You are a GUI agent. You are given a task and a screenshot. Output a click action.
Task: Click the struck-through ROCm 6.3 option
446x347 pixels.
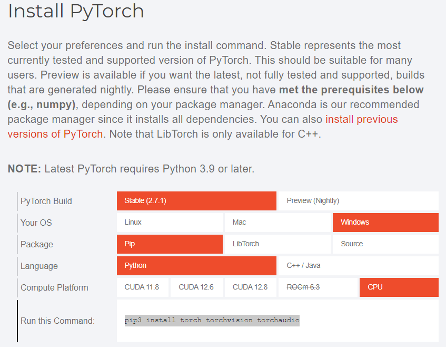[x=318, y=287]
